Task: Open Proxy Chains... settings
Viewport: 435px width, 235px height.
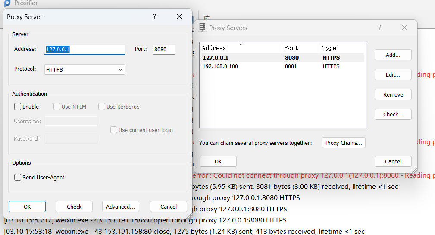Action: 344,143
